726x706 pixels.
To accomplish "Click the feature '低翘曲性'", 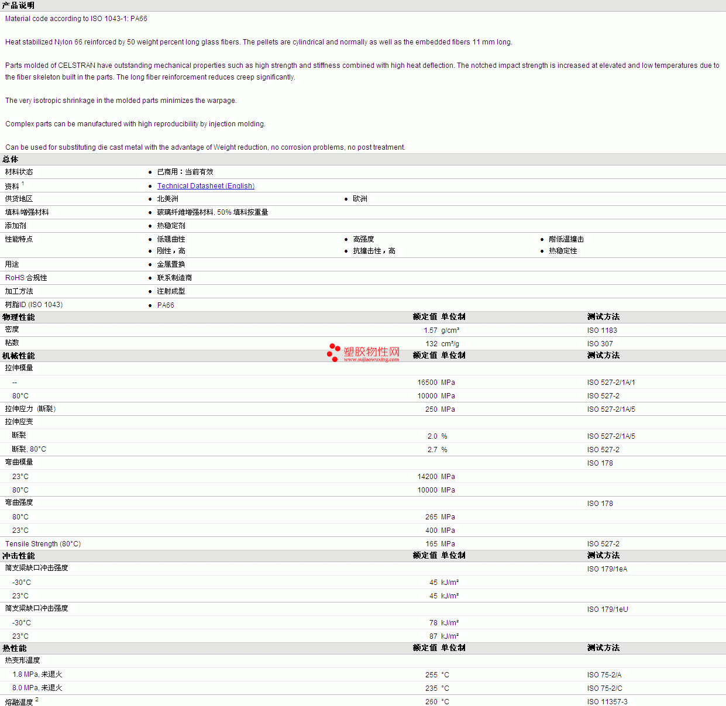I will click(171, 239).
